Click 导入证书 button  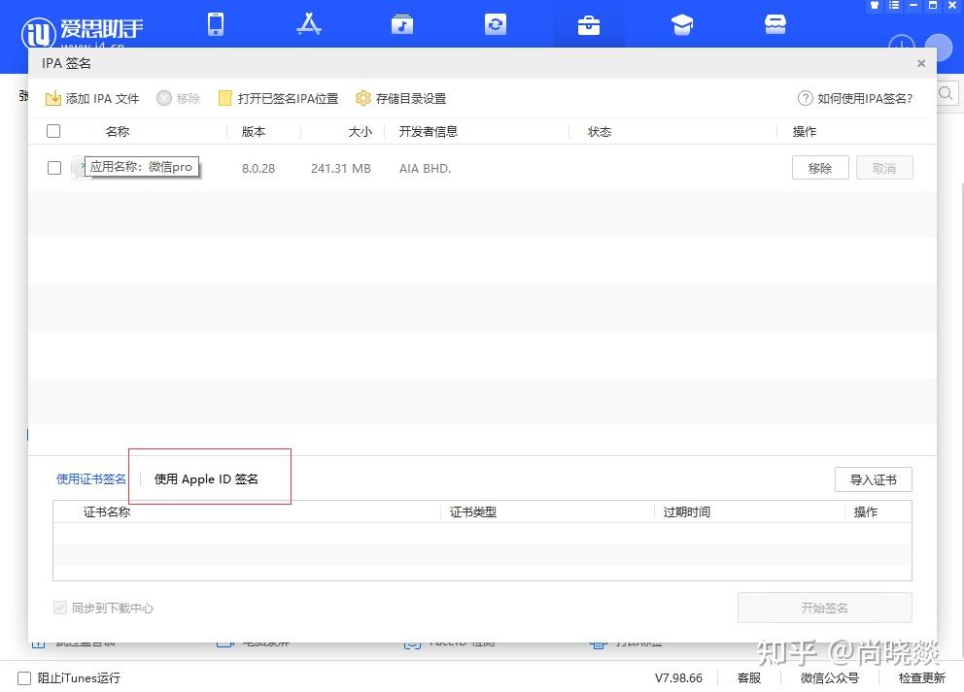(873, 479)
